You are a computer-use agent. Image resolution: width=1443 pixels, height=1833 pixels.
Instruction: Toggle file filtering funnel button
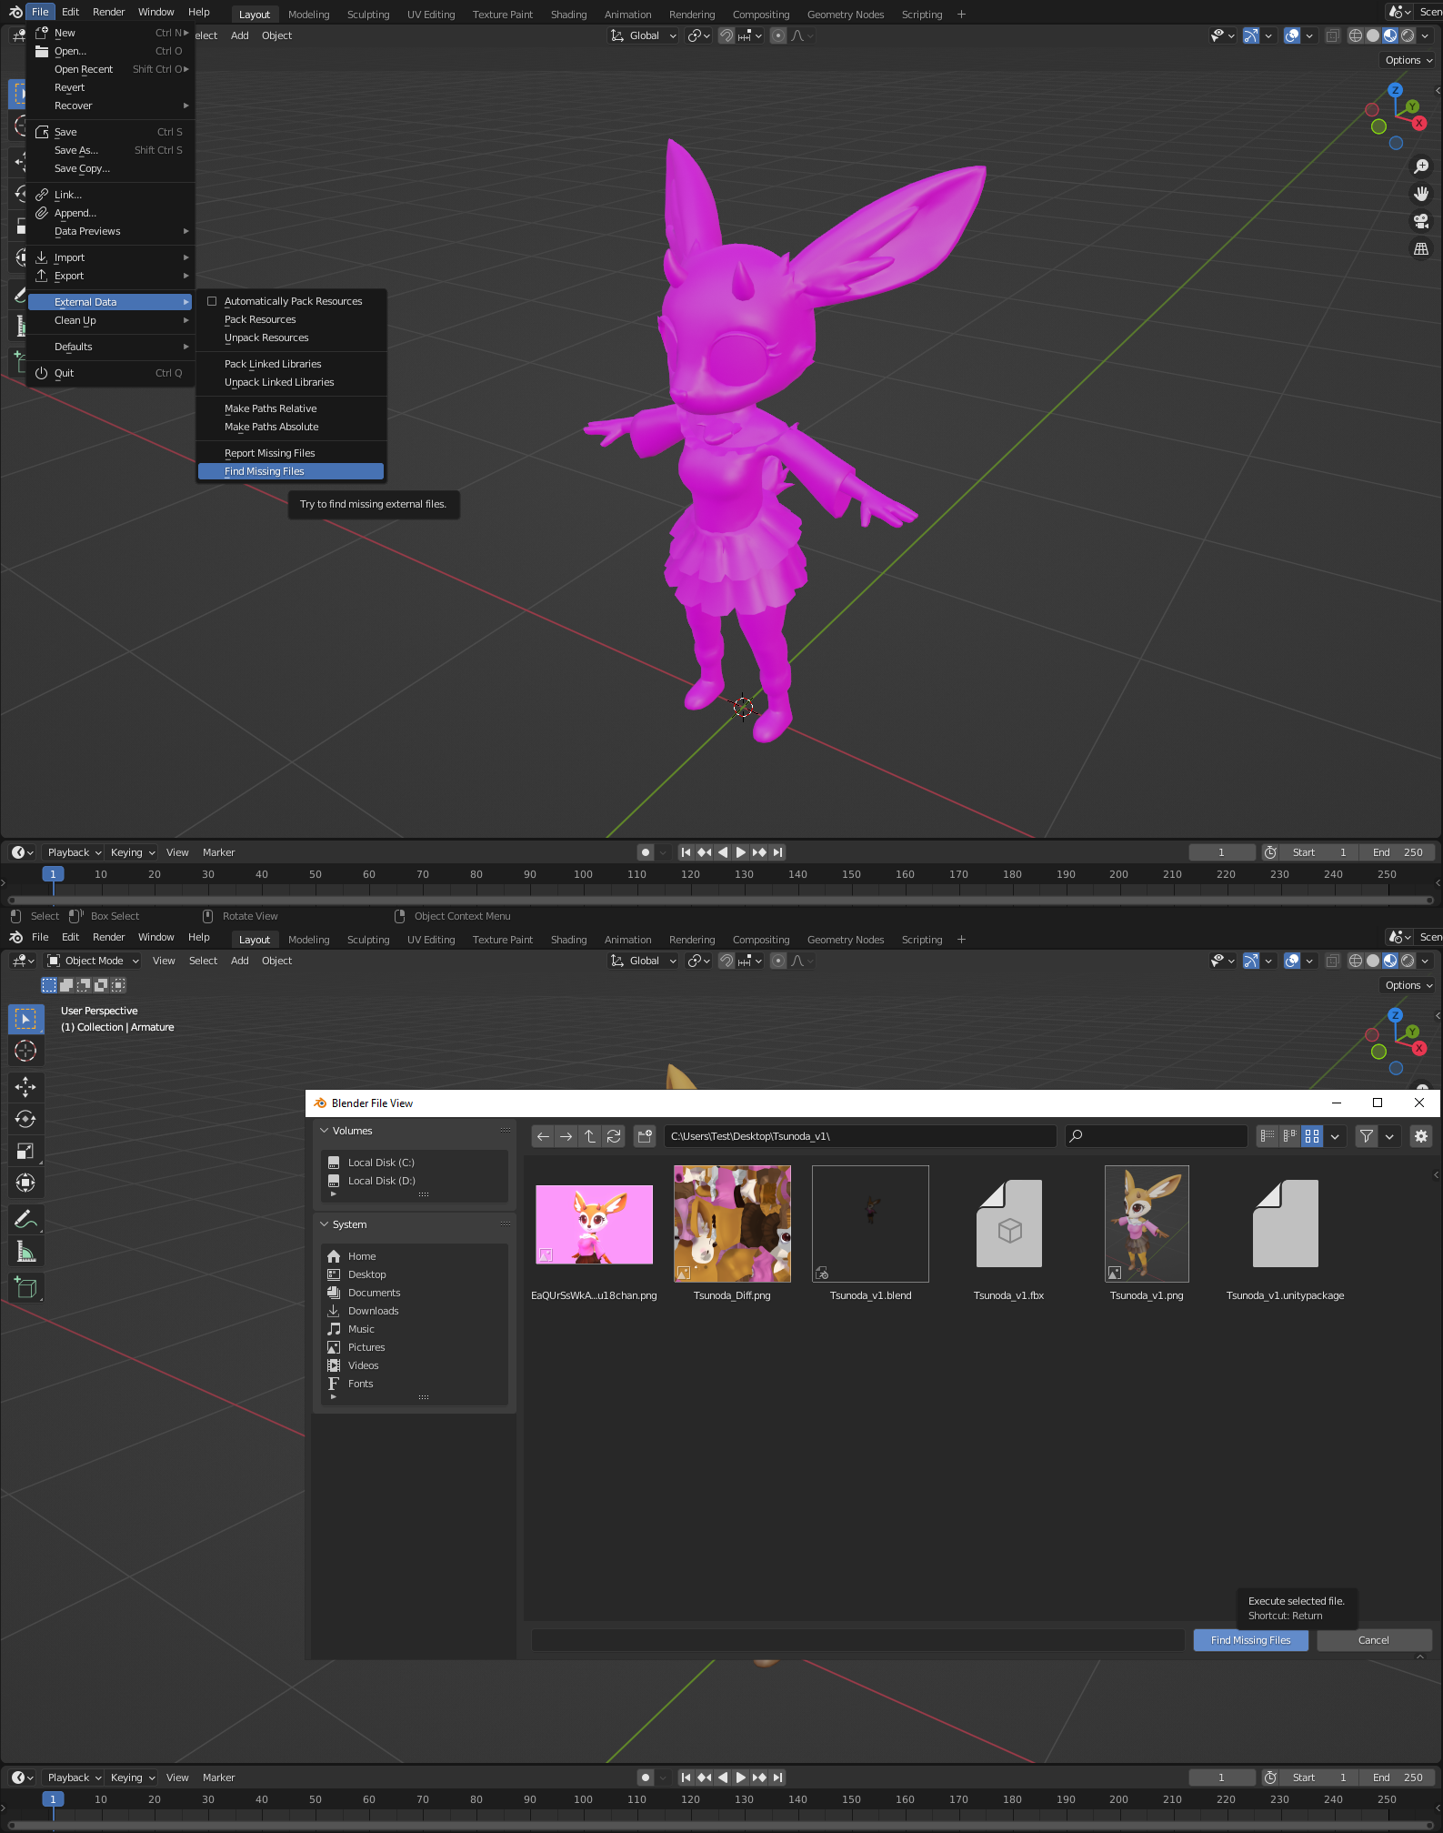click(1367, 1136)
